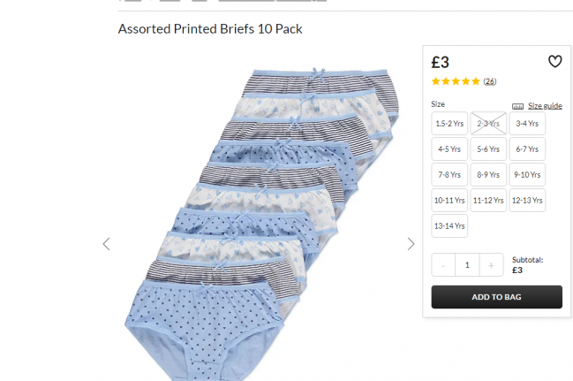Show next product image with right arrow

[x=411, y=243]
